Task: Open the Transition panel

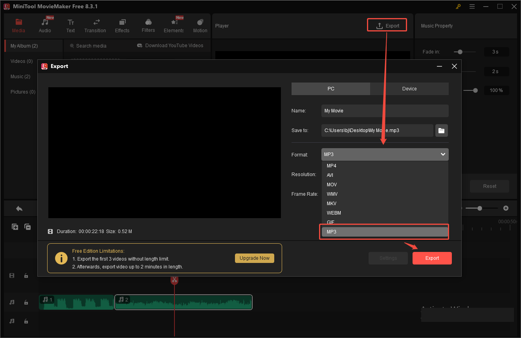Action: [x=95, y=25]
